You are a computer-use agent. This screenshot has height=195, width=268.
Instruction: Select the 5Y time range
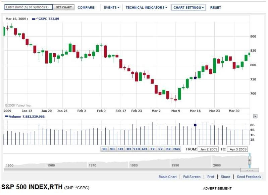[168, 149]
